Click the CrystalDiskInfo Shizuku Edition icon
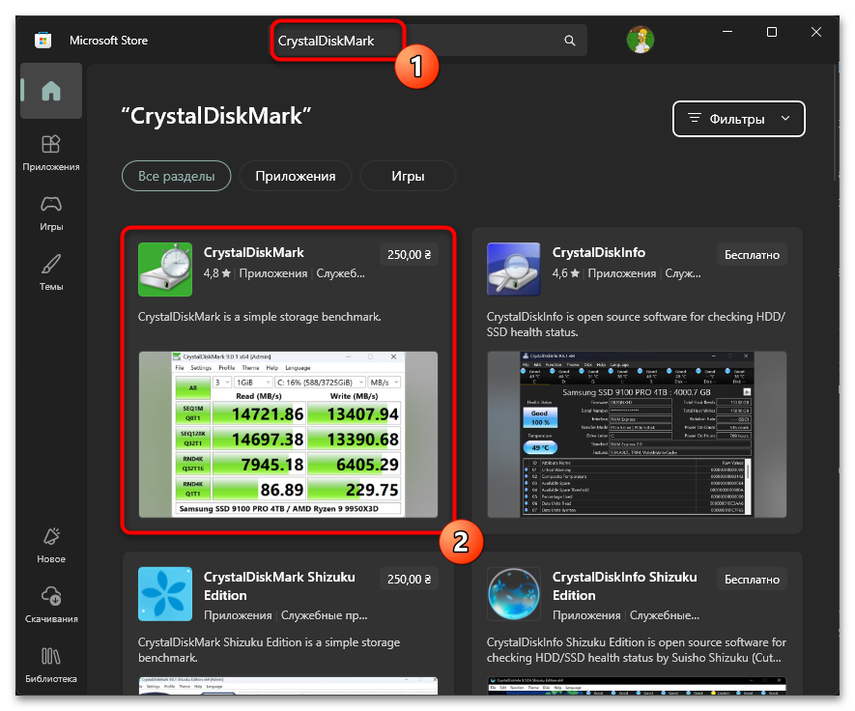855x711 pixels. click(x=513, y=594)
